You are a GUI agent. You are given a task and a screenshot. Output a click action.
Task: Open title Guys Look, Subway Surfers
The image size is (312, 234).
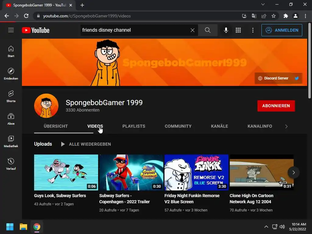pos(60,196)
